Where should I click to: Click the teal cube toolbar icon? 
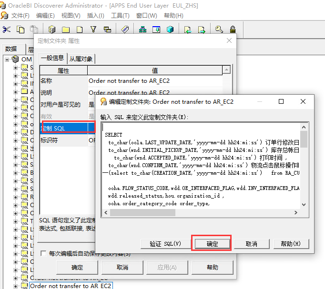[170, 30]
